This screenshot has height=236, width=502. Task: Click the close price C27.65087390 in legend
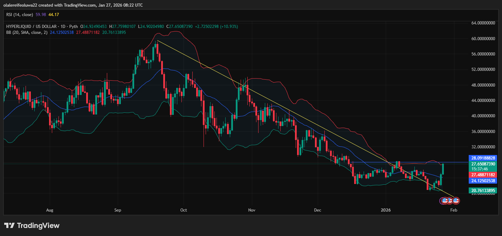click(x=180, y=27)
